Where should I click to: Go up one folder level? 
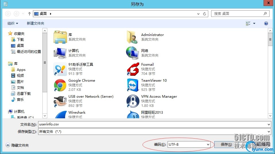coord(29,14)
